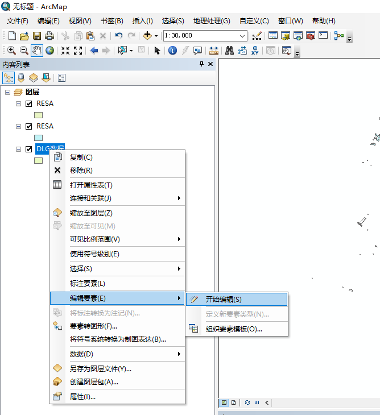
Task: Click the Options icon in 内容列表
Action: (61, 78)
